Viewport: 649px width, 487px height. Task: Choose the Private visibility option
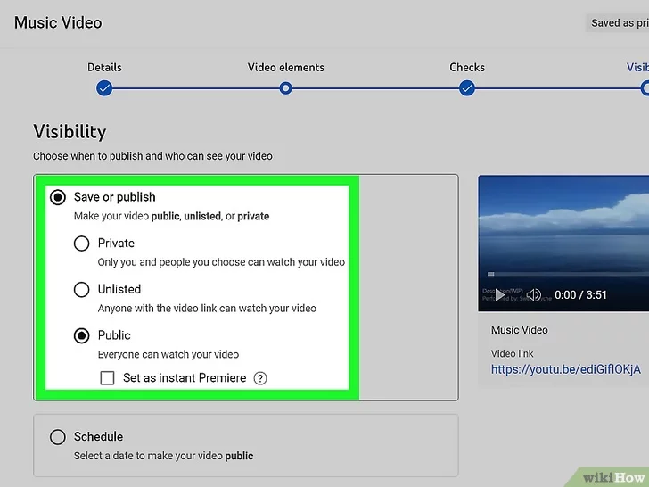(x=82, y=243)
